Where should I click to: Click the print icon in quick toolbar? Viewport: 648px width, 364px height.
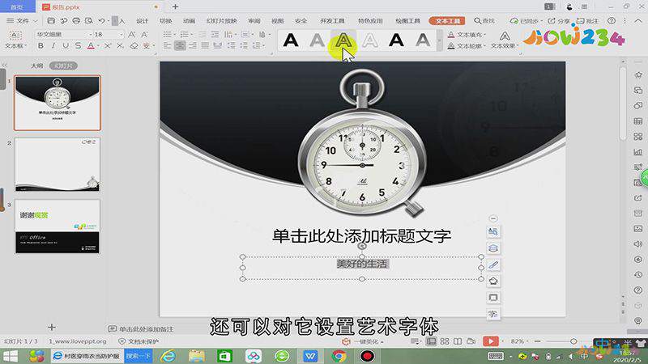(76, 20)
